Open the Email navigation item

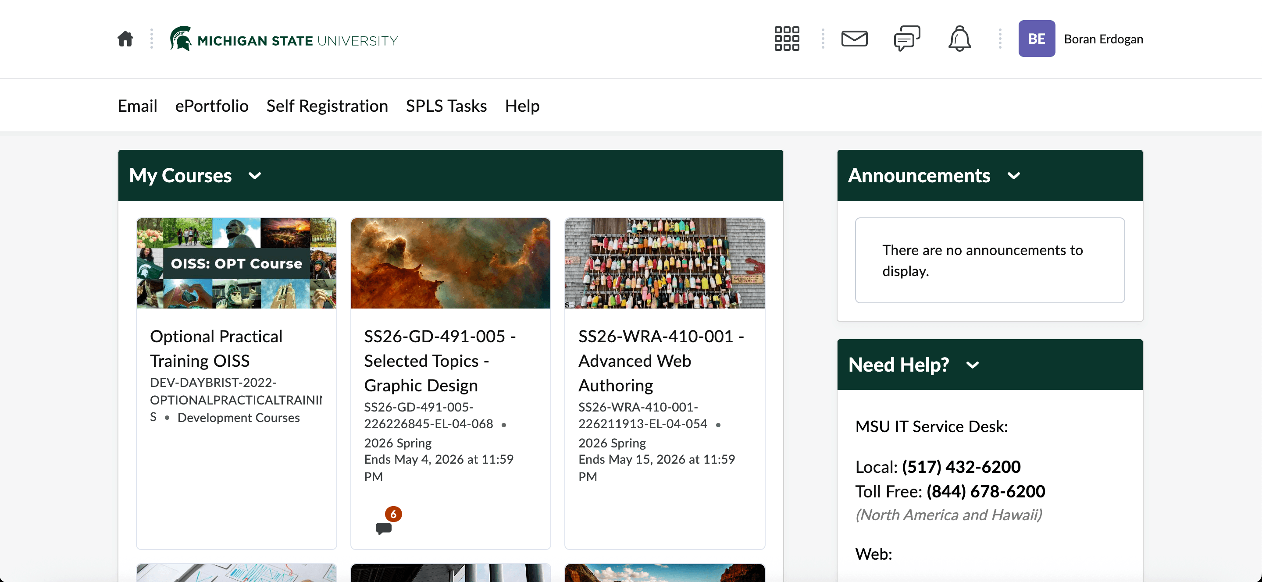[137, 106]
